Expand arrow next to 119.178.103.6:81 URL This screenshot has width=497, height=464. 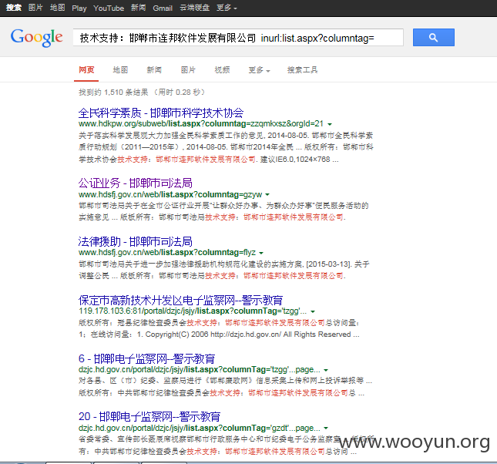[313, 311]
